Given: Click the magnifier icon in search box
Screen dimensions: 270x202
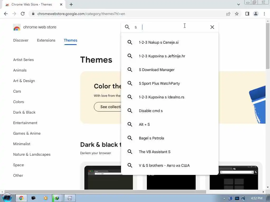Looking at the screenshot, I should (x=127, y=27).
